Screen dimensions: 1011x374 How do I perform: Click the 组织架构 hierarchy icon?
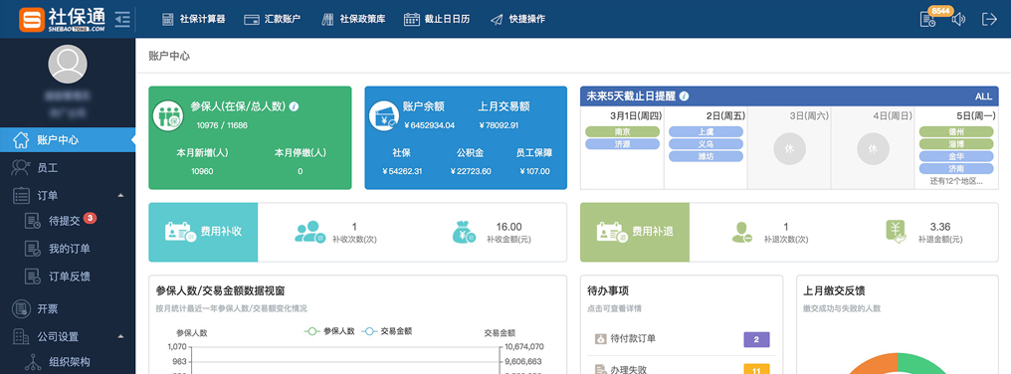pyautogui.click(x=33, y=362)
